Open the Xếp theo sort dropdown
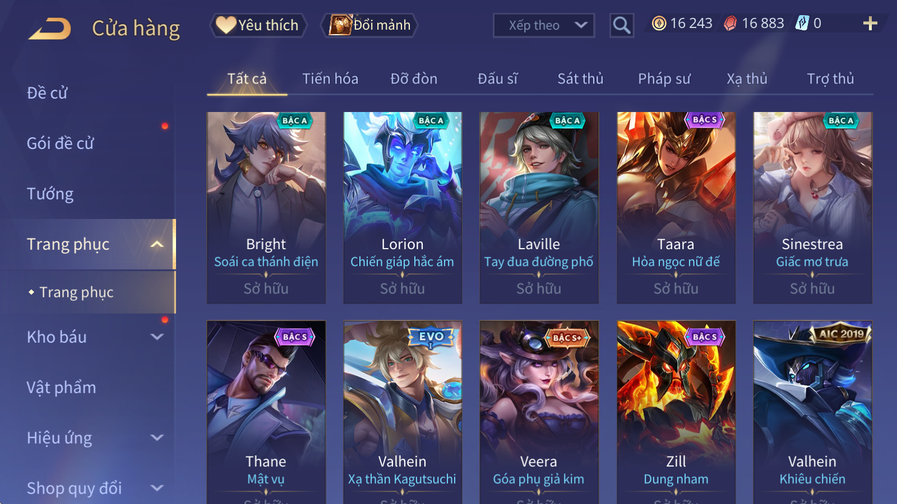 [544, 25]
